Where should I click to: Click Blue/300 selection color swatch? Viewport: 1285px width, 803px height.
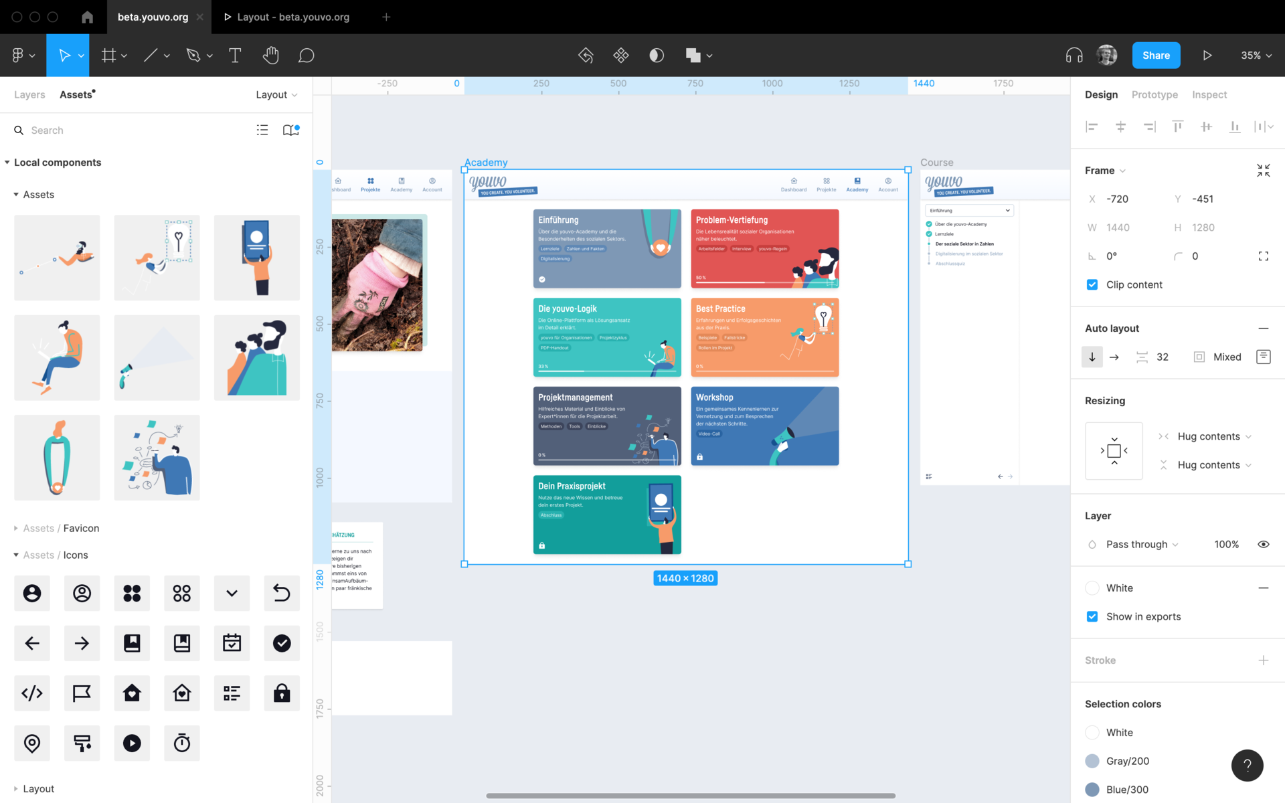pos(1092,790)
